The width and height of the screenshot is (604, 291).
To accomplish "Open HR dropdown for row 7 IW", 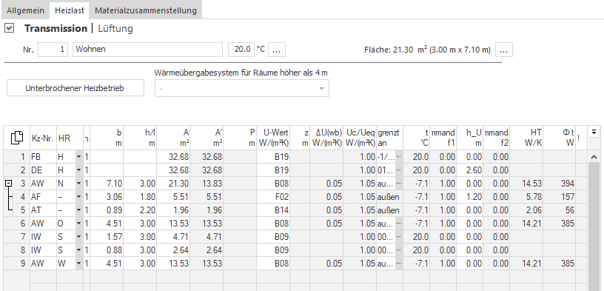I will point(79,237).
